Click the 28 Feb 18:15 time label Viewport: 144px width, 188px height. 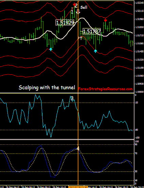[122, 187]
